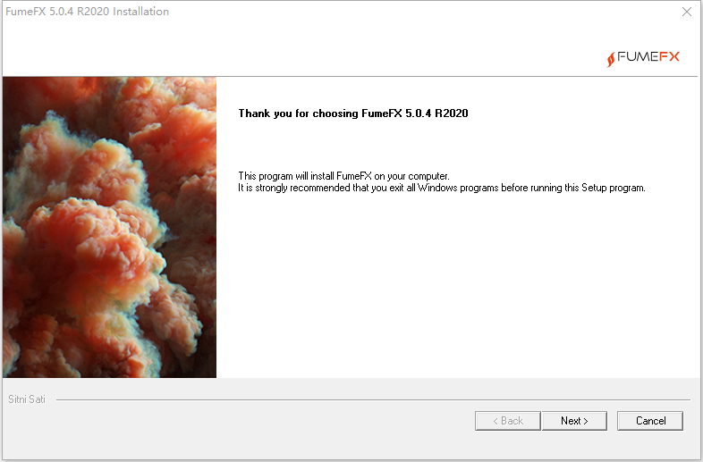Click the orange FX letters in logo
The height and width of the screenshot is (462, 703).
point(669,56)
